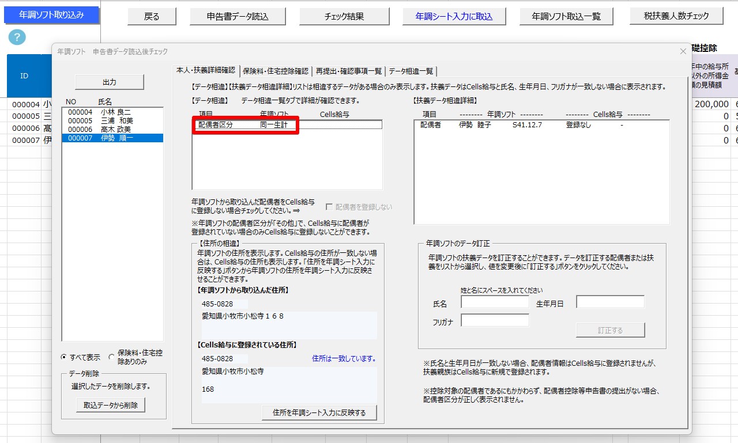
Task: Click the blue help question mark icon
Action: coord(17,38)
